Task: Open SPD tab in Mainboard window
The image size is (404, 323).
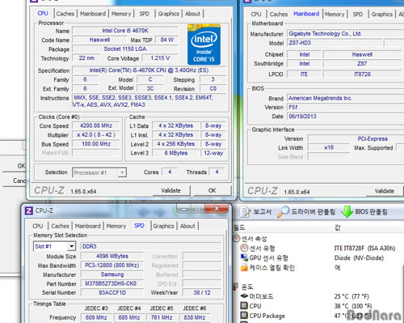Action: 358,15
